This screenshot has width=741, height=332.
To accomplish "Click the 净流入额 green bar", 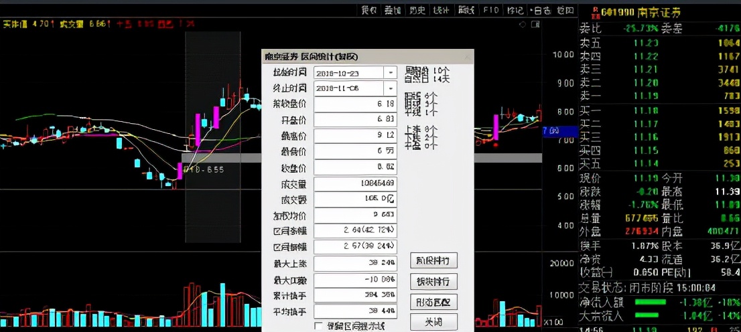I will click(650, 302).
